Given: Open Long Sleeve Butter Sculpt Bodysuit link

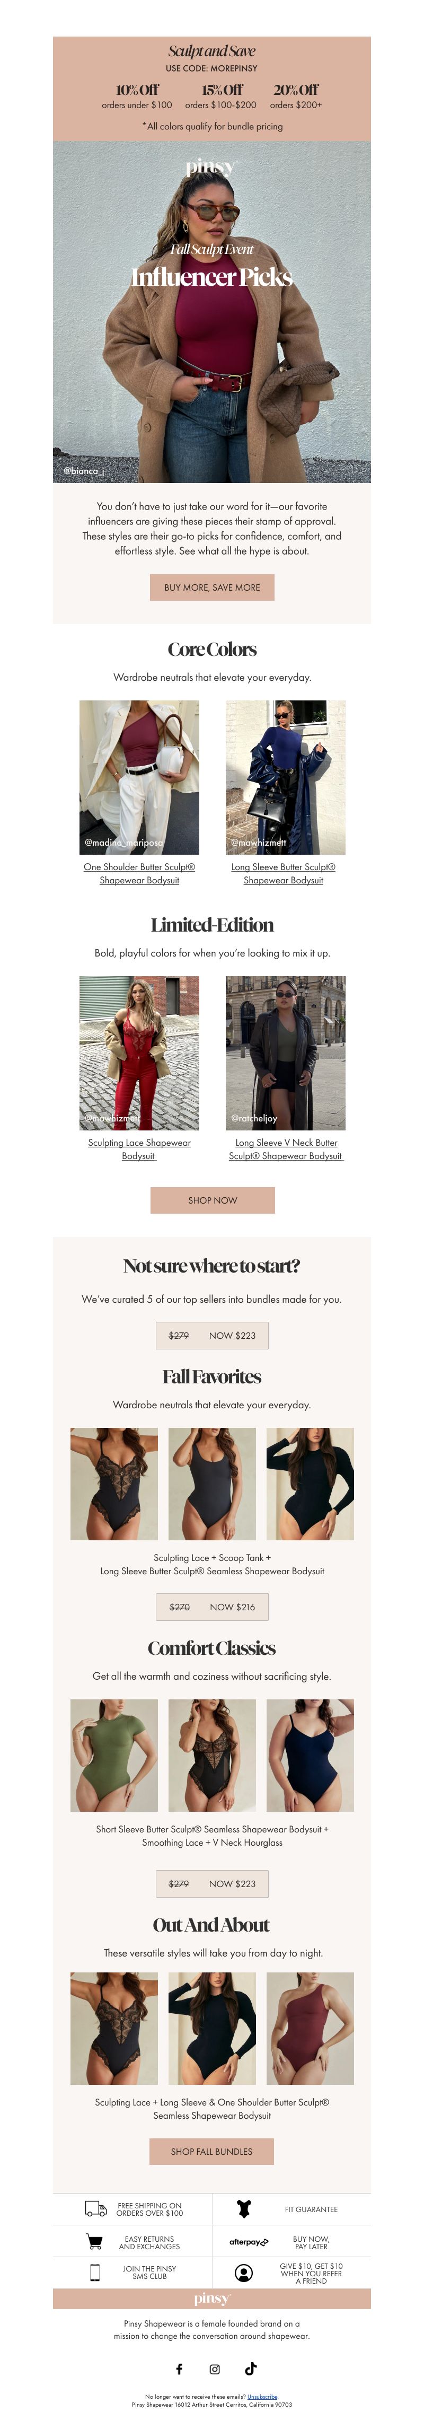Looking at the screenshot, I should pos(284,873).
